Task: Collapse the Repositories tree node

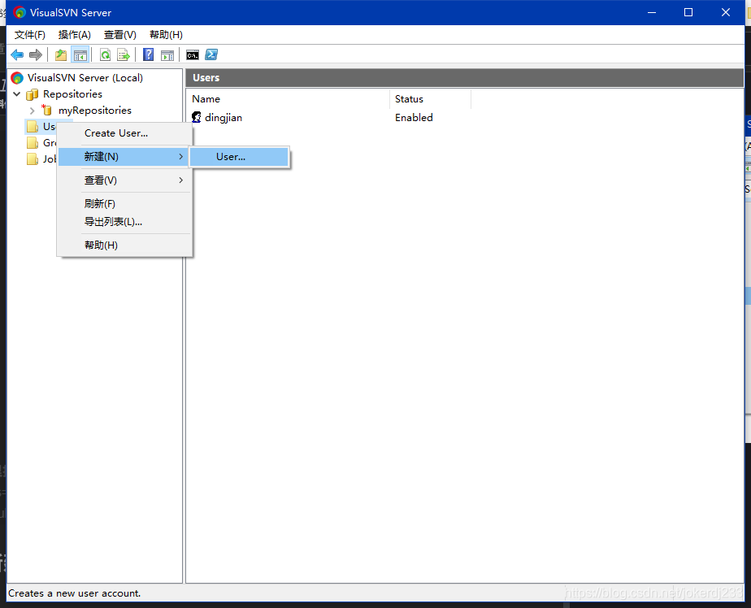Action: point(17,94)
